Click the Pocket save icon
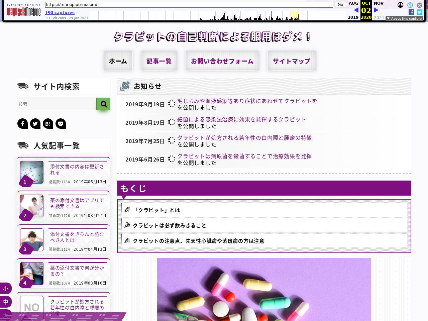The image size is (428, 321). (61, 124)
